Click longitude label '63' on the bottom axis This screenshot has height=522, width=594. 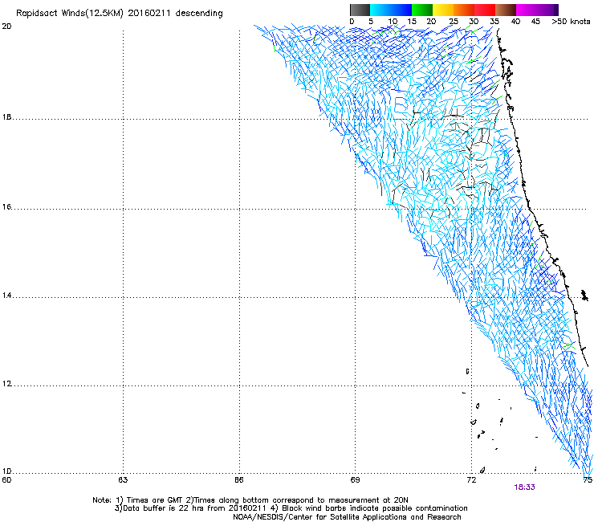coord(123,480)
